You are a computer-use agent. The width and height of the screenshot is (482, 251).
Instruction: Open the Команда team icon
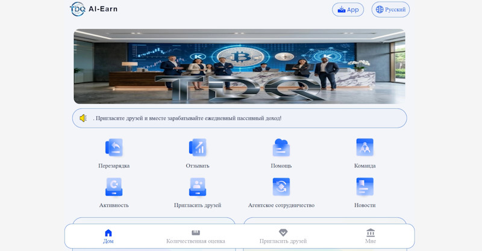365,147
